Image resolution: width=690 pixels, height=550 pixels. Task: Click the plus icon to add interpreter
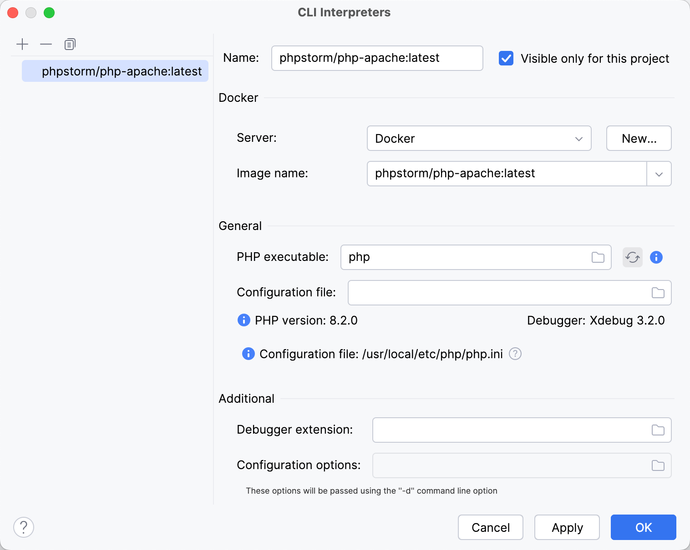pos(22,44)
